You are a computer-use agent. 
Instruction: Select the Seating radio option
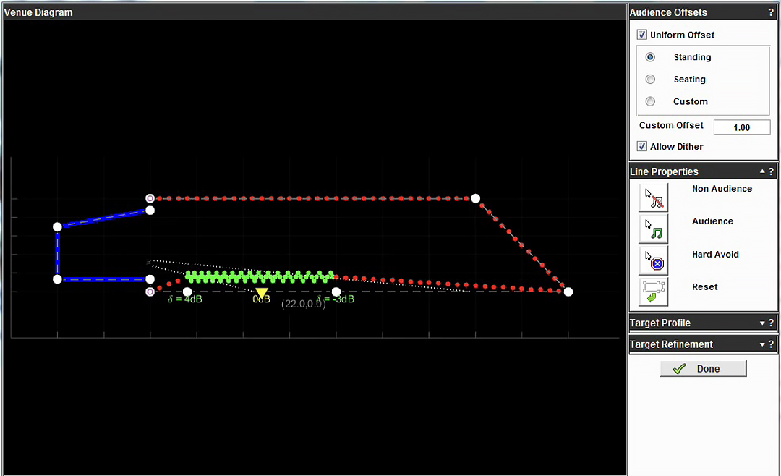[651, 80]
